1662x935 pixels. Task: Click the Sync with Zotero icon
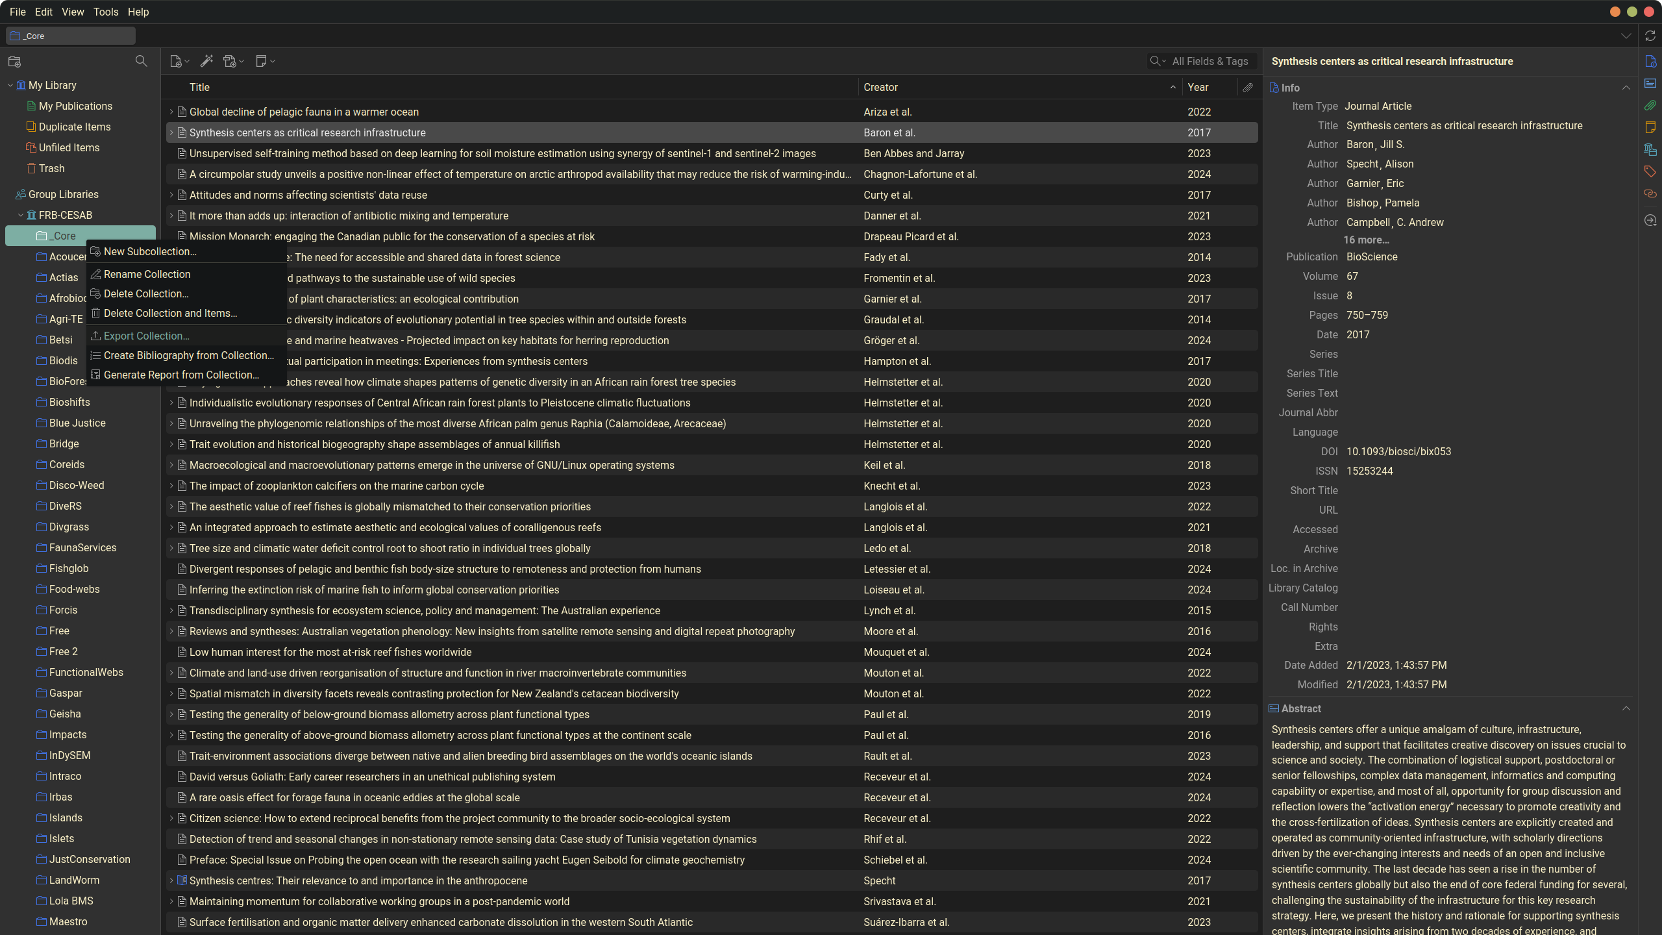click(x=1650, y=36)
